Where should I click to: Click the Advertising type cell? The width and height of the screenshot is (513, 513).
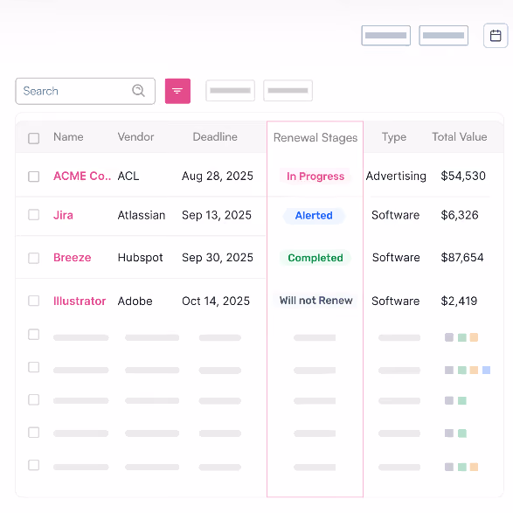pos(396,176)
